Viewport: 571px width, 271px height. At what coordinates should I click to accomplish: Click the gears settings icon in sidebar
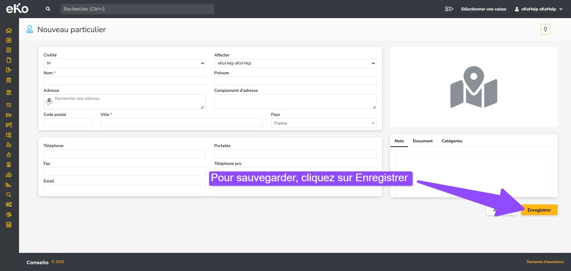(9, 204)
